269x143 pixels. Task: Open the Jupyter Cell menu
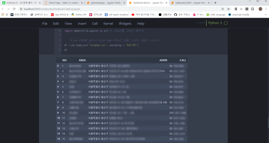95,23
